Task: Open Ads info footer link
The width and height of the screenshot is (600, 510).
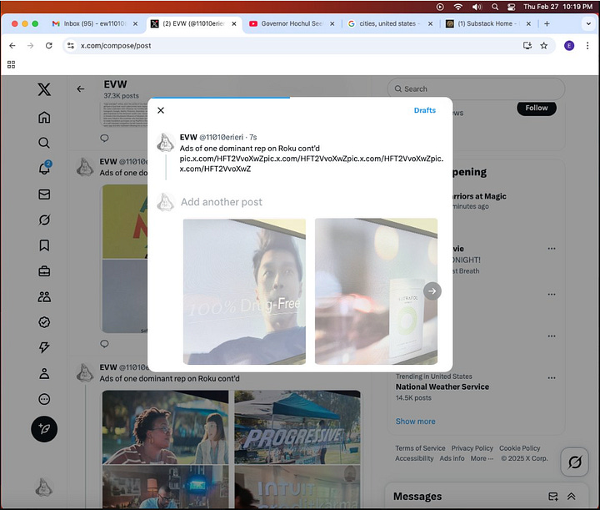Action: (x=452, y=458)
